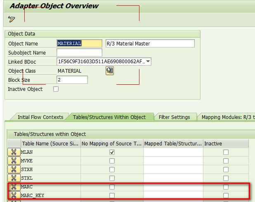Select the STXH table name cell
The width and height of the screenshot is (255, 202).
51,169
